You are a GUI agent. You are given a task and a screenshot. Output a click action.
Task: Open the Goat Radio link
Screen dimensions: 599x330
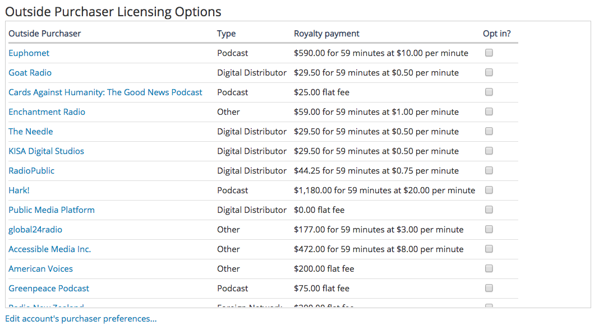pyautogui.click(x=30, y=72)
